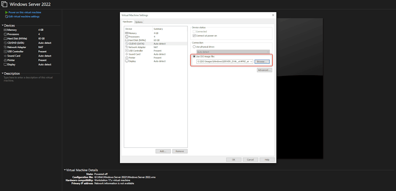Viewport: 396px width, 191px height.
Task: Collapse the Virtual Machine Details section
Action: (x=65, y=170)
